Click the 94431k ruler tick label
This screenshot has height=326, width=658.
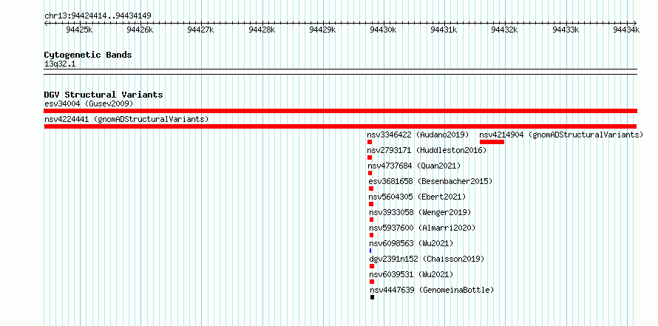click(444, 30)
